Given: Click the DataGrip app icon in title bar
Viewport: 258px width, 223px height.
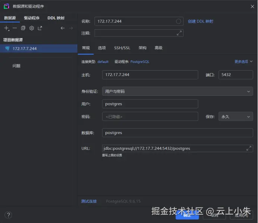Looking at the screenshot, I should [6, 6].
